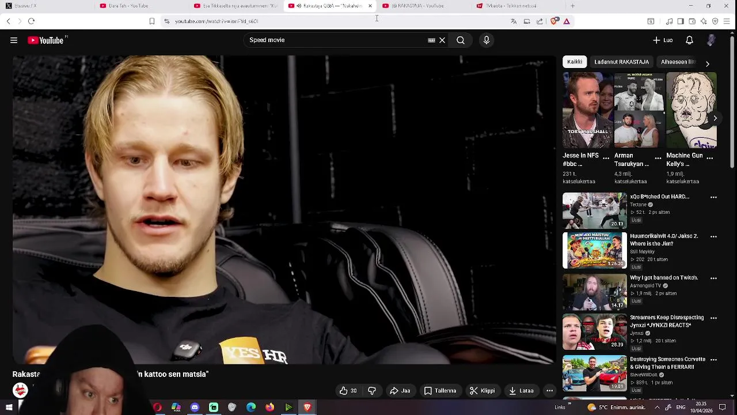Viewport: 737px width, 415px height.
Task: Open Brave VPN shield icon
Action: tap(715, 21)
